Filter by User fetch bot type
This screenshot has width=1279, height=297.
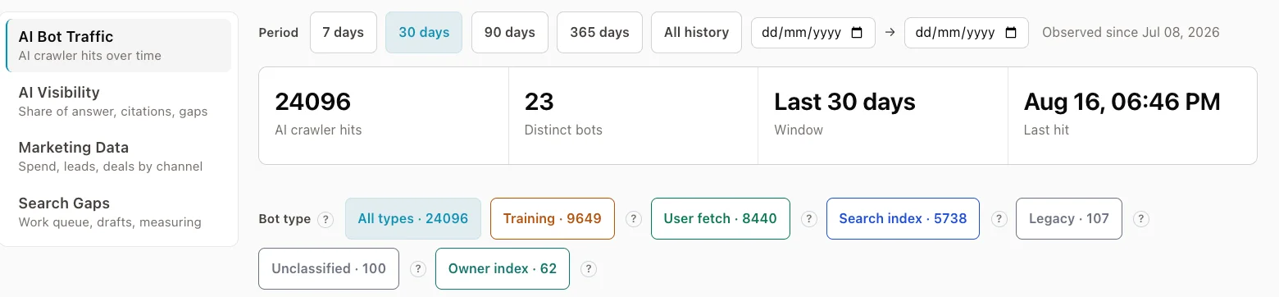coord(721,219)
